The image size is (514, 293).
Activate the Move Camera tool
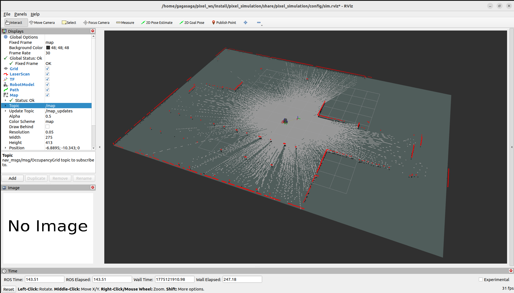coord(42,22)
